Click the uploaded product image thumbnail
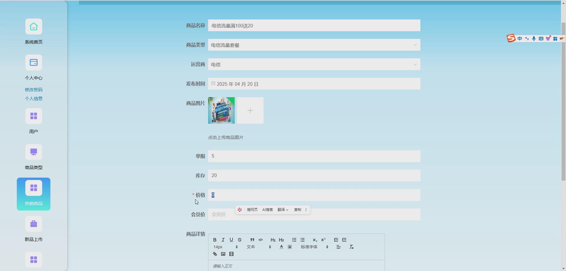Viewport: 566px width, 271px height. [221, 110]
